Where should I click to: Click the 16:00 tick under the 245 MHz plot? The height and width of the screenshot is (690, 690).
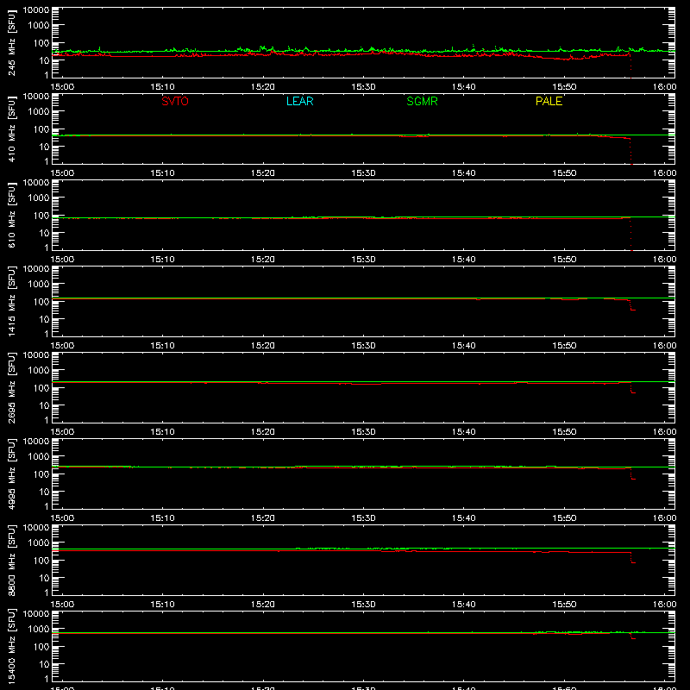(664, 87)
